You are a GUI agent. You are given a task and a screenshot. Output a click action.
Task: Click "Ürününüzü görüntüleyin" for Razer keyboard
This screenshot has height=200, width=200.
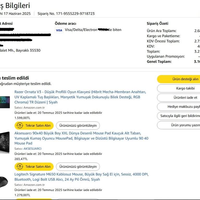[x=78, y=126]
